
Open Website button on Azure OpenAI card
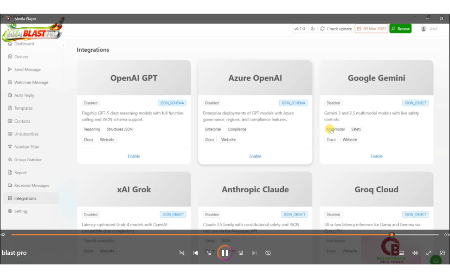(x=228, y=139)
